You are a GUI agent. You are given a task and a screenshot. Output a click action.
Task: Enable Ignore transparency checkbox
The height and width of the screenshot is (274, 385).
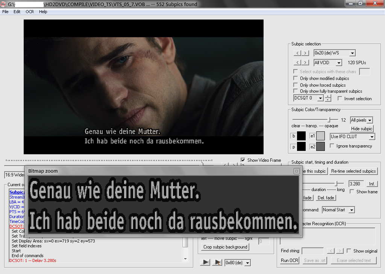click(332, 146)
